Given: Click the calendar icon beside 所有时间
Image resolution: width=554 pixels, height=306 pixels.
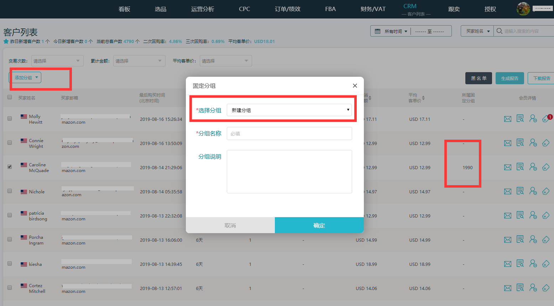Looking at the screenshot, I should click(377, 31).
